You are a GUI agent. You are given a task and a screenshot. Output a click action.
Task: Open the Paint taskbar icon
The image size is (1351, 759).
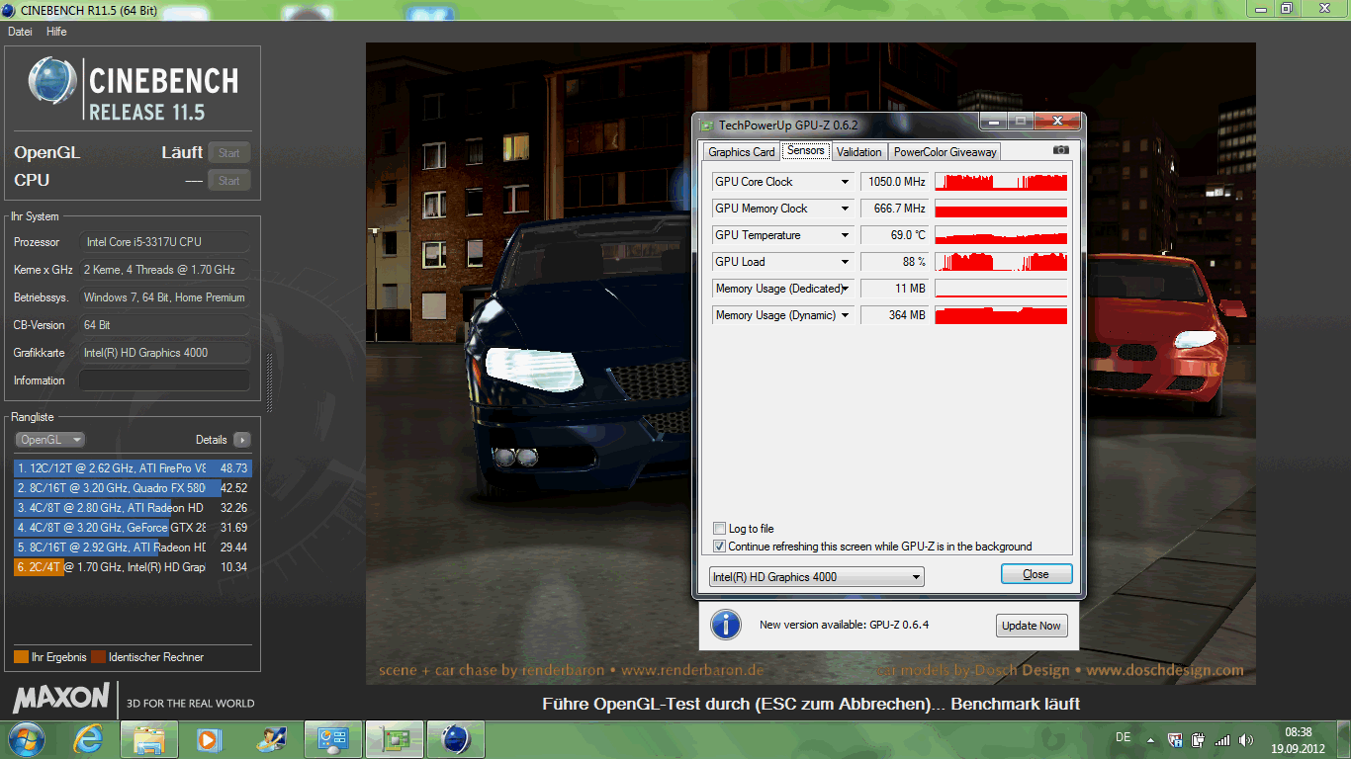(270, 738)
